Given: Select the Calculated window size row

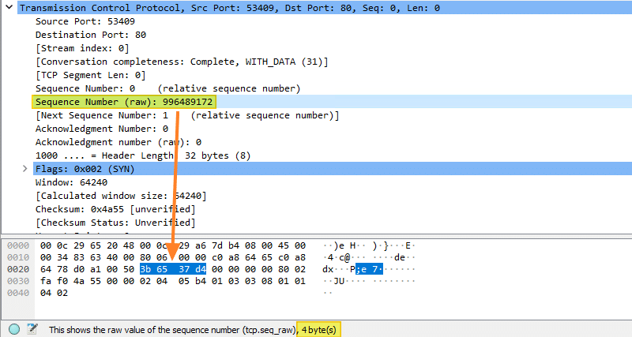Looking at the screenshot, I should coord(114,196).
